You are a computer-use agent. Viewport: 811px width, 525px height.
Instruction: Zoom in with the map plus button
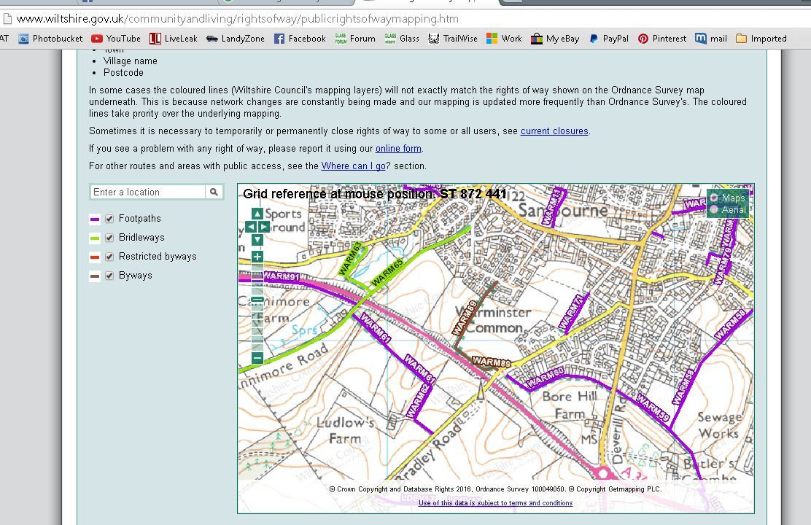257,257
